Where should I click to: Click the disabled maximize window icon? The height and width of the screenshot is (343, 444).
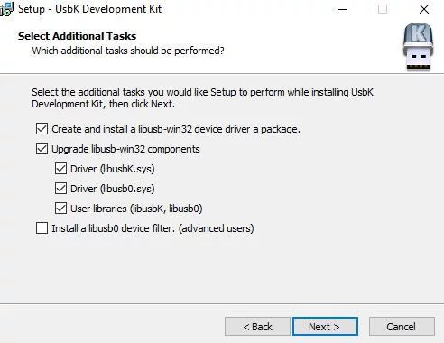pos(383,9)
